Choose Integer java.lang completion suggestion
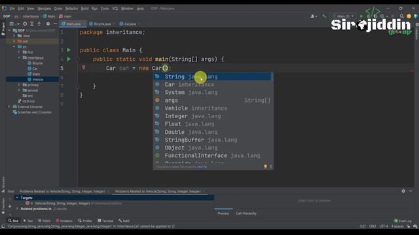The image size is (419, 235). pos(213,116)
